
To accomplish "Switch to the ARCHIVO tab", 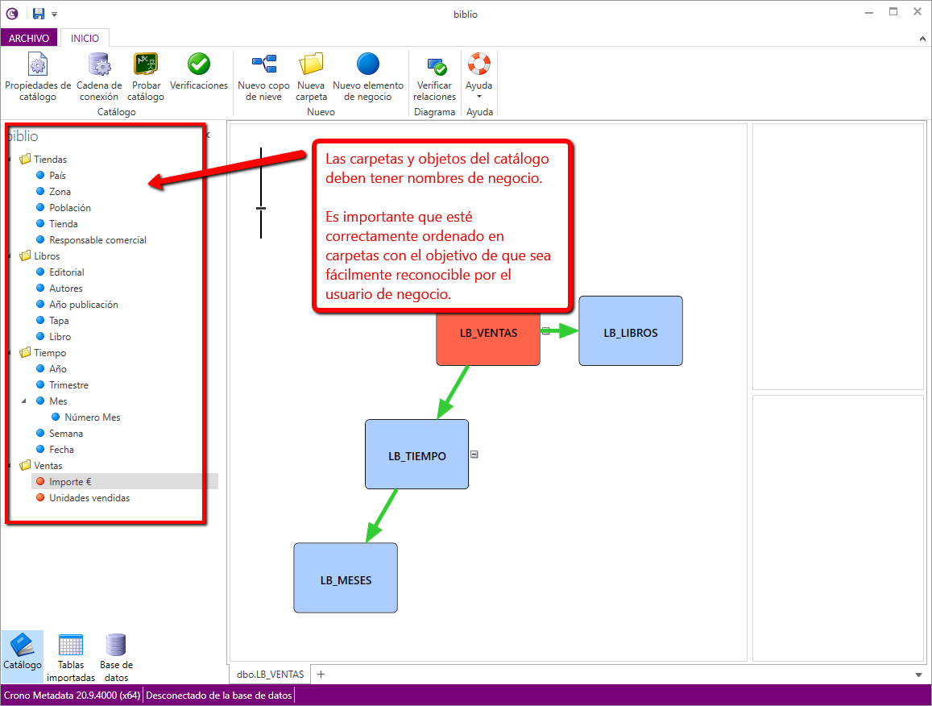I will 29,38.
